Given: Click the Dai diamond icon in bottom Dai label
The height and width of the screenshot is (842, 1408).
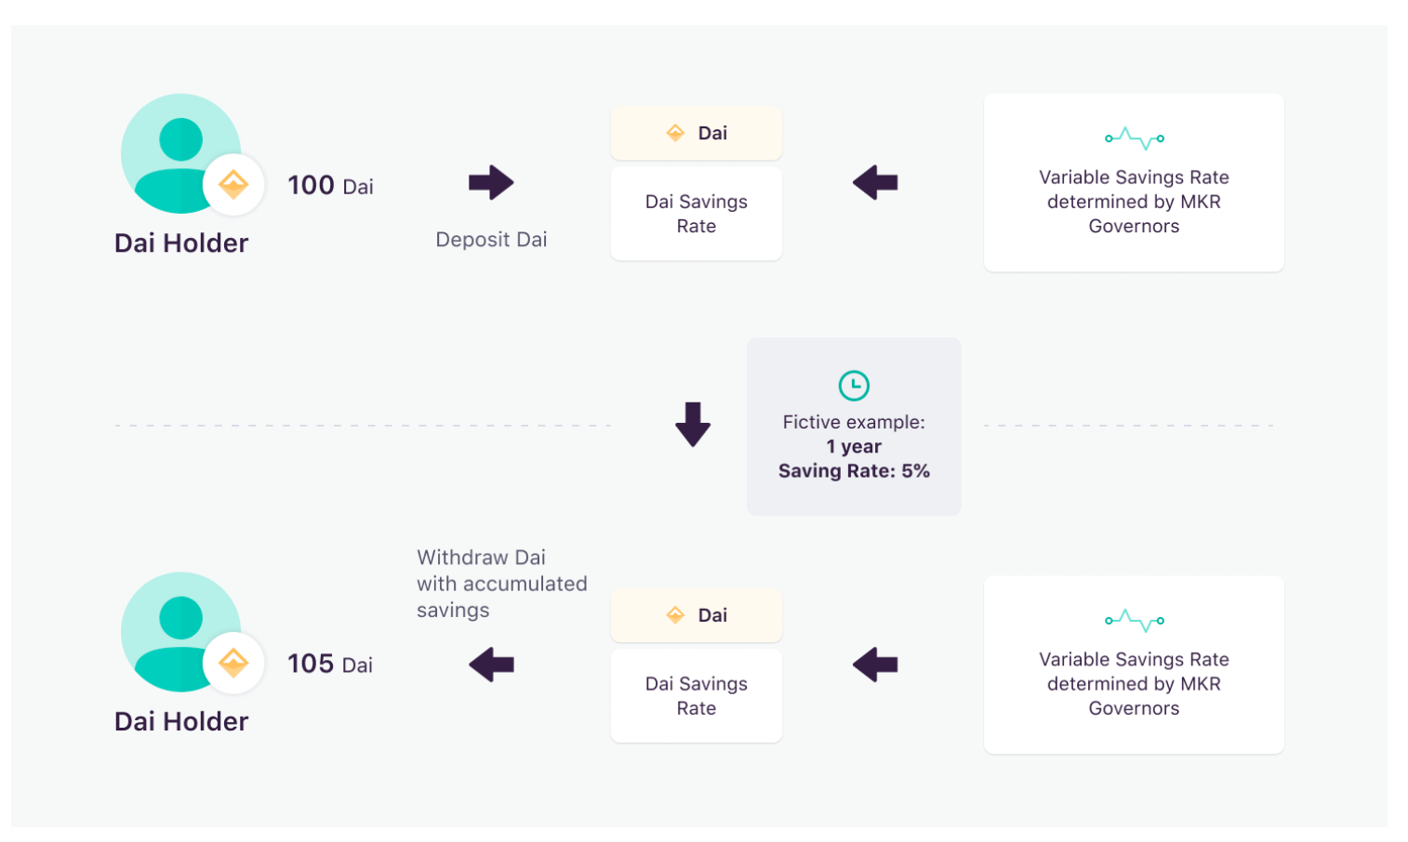Looking at the screenshot, I should pyautogui.click(x=675, y=615).
